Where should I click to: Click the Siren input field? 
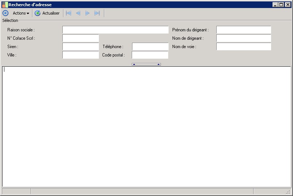(x=81, y=47)
